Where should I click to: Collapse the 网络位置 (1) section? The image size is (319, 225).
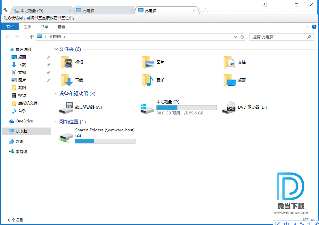click(x=56, y=122)
